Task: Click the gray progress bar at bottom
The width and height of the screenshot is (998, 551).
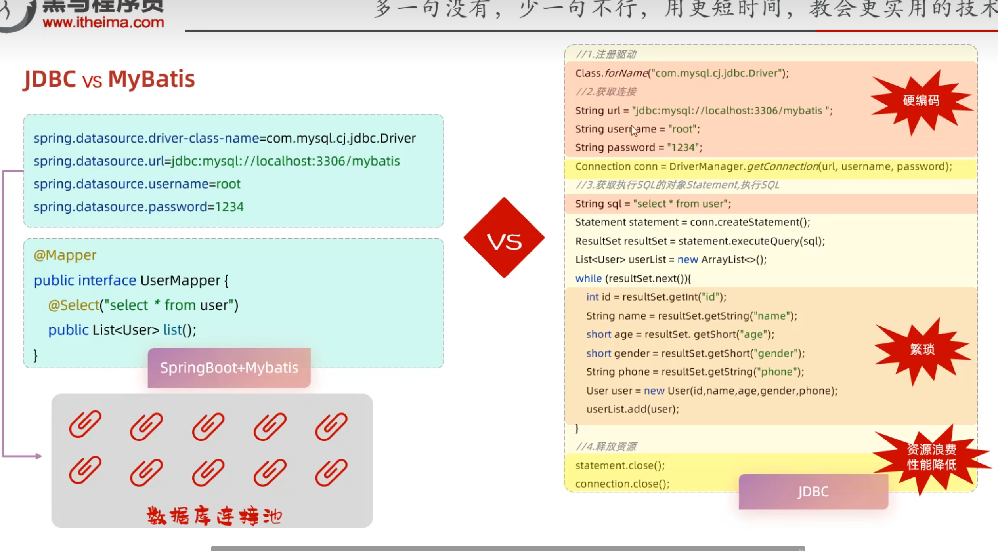Action: pyautogui.click(x=508, y=549)
